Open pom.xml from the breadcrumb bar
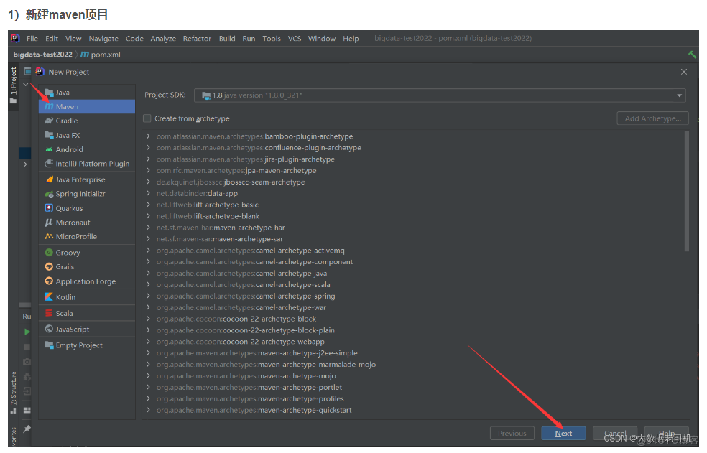This screenshot has height=453, width=707. pyautogui.click(x=106, y=54)
